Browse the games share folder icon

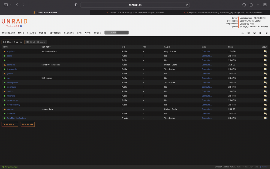(x=265, y=74)
